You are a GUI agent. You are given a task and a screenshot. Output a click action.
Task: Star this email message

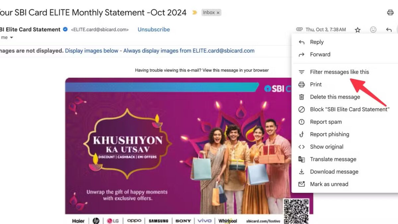(358, 30)
